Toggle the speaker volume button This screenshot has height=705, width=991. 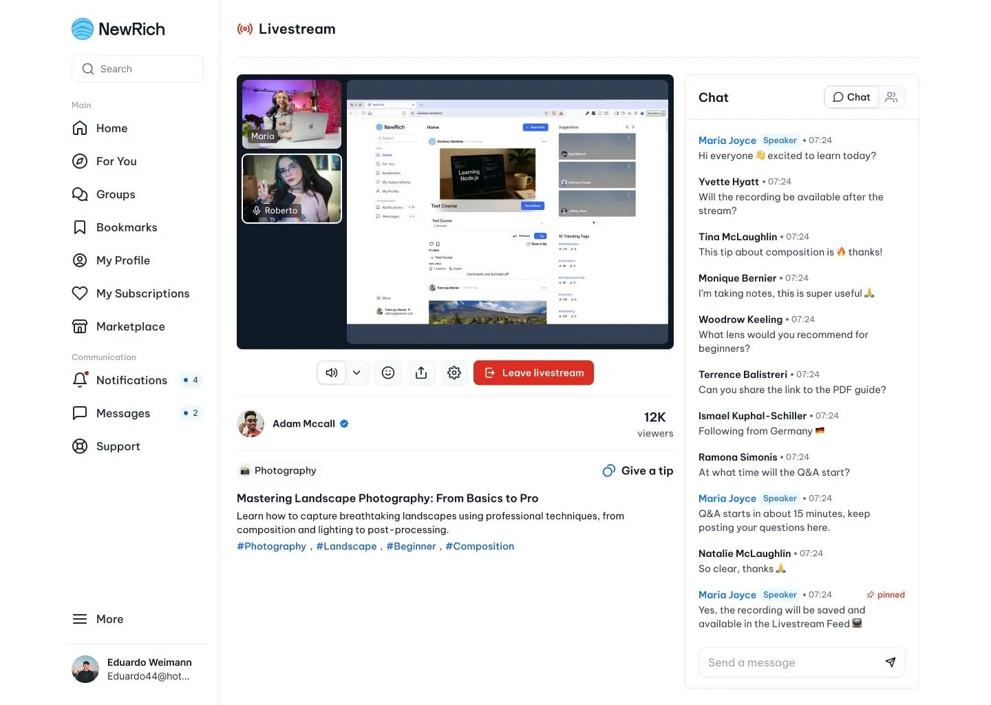[x=332, y=372]
